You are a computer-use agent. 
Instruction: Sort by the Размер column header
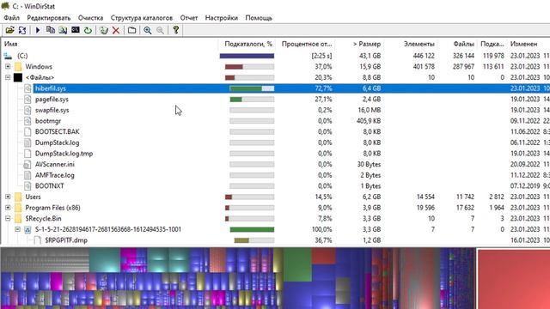[x=359, y=44]
